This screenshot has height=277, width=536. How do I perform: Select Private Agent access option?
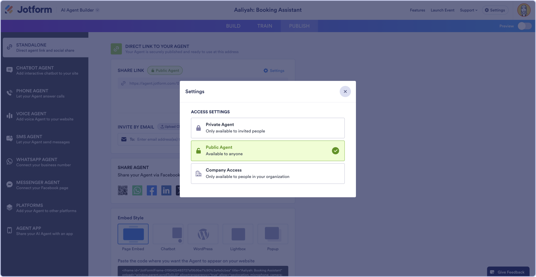[x=267, y=128]
